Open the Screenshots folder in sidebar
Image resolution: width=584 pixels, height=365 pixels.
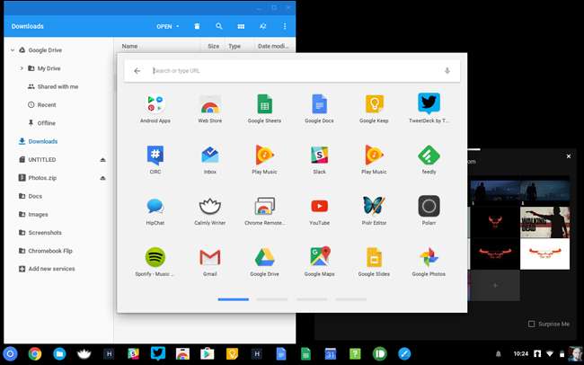pos(45,233)
